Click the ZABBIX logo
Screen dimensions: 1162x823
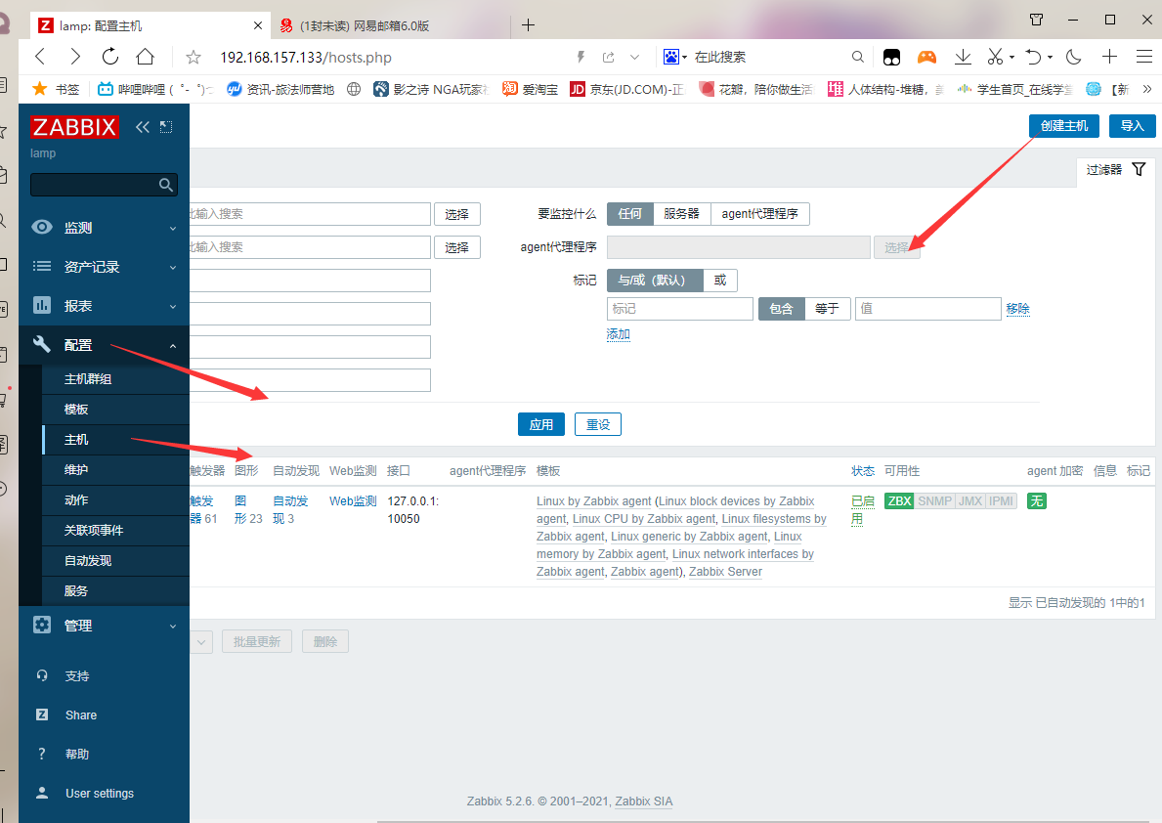point(74,127)
